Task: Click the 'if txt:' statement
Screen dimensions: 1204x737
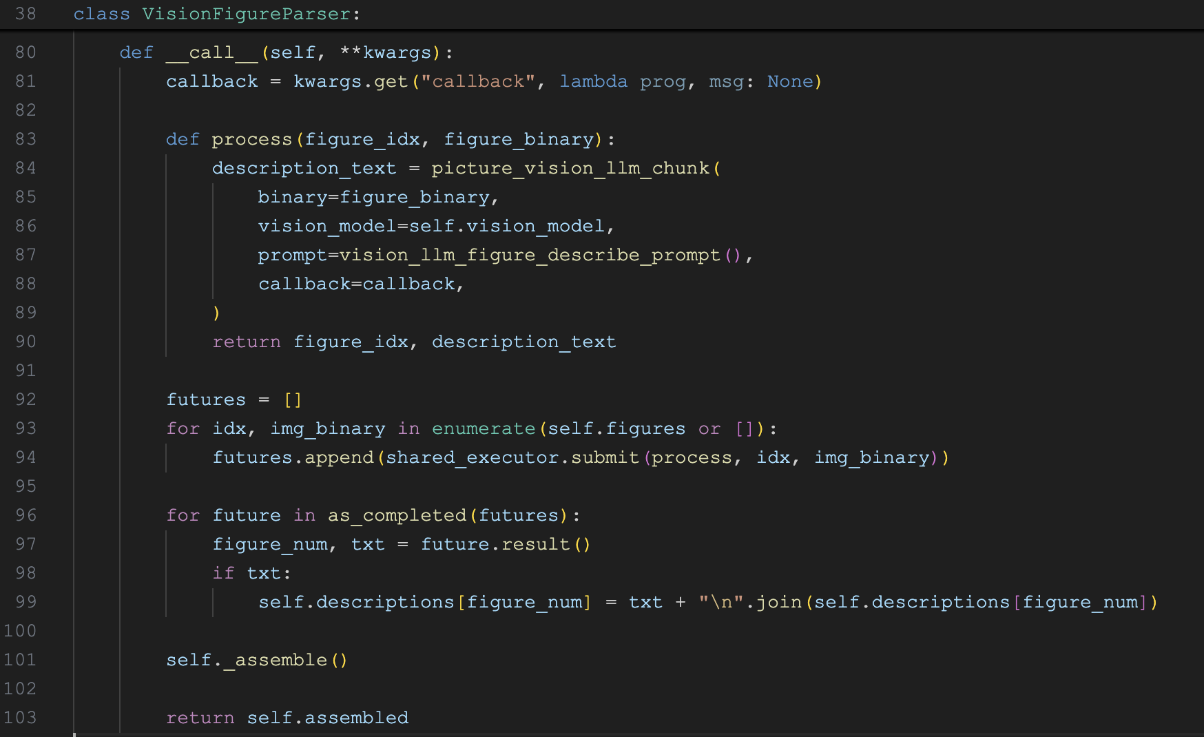Action: 252,573
